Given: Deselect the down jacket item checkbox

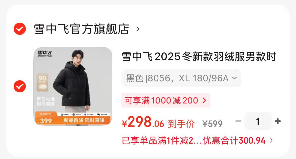Looking at the screenshot, I should 20,86.
